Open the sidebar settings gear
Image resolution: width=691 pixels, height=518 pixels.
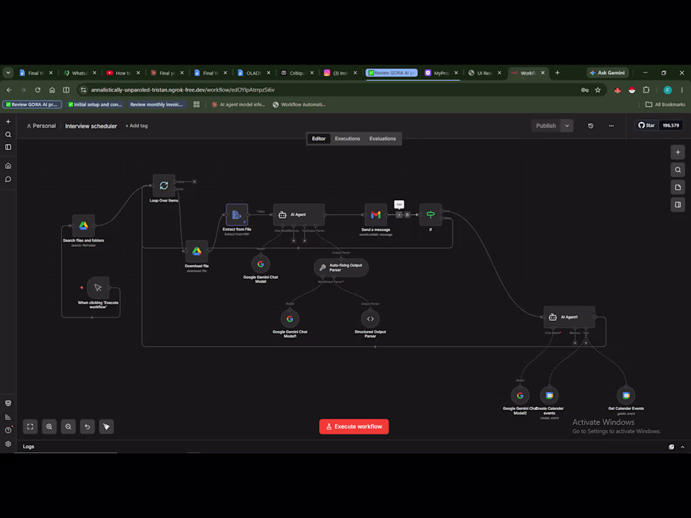[8, 444]
